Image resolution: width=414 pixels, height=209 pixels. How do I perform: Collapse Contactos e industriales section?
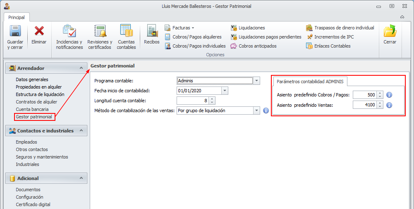(81, 130)
